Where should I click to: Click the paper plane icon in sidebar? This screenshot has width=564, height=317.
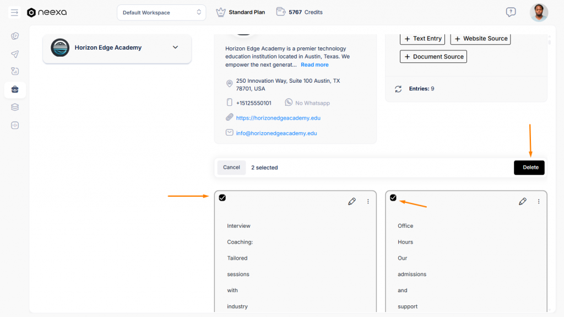[15, 54]
